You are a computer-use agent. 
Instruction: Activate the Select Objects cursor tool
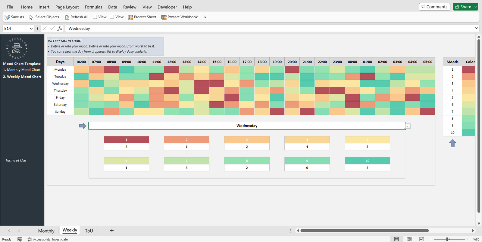coord(31,17)
